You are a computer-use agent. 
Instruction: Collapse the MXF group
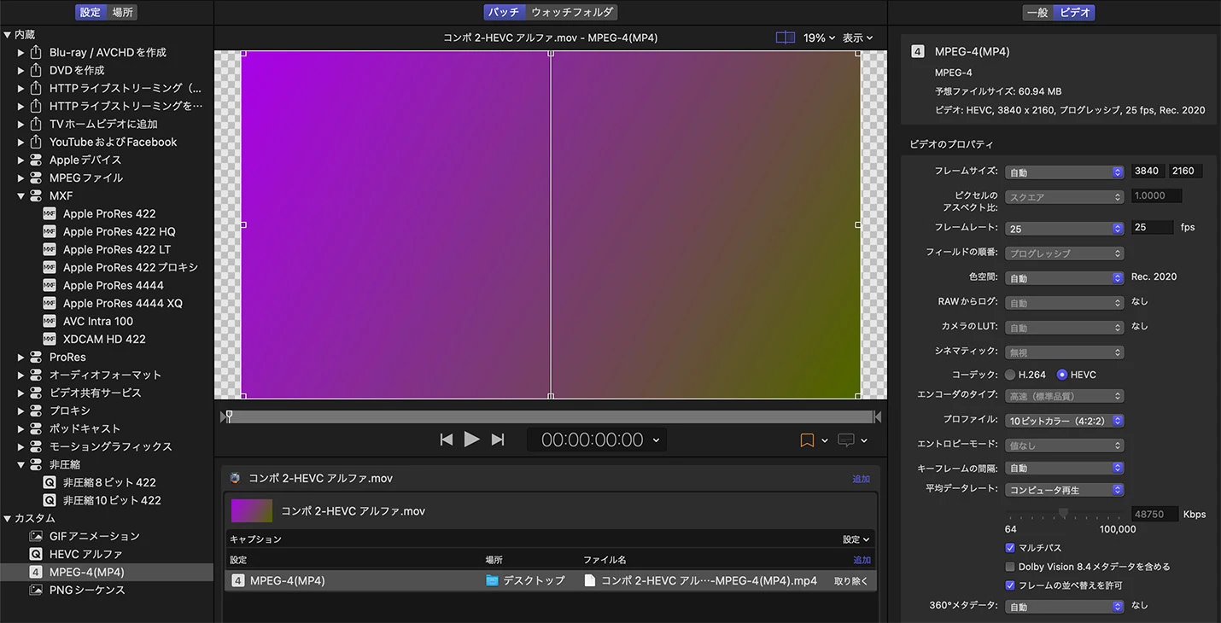point(21,195)
